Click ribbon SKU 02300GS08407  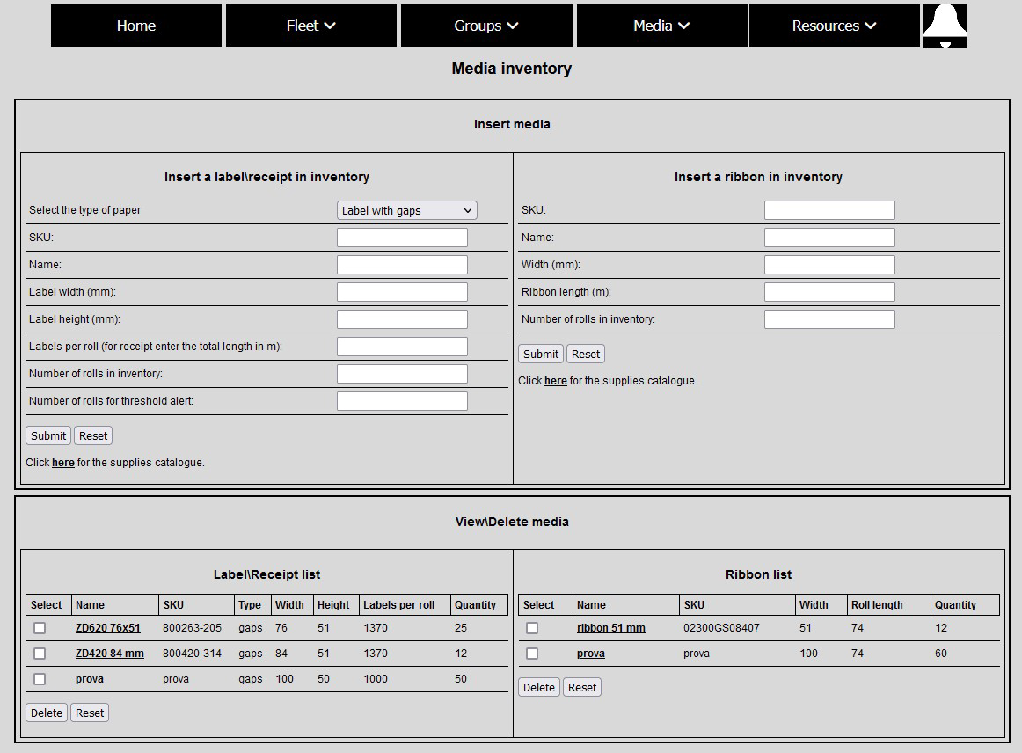(x=721, y=628)
